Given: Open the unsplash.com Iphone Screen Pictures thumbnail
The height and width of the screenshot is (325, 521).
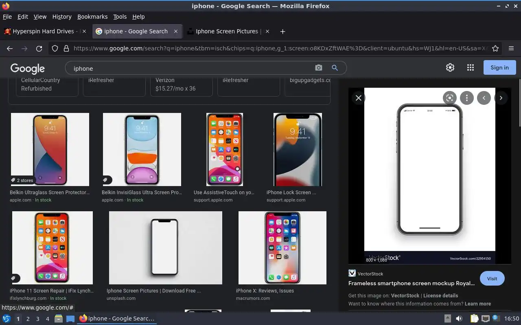Looking at the screenshot, I should pyautogui.click(x=166, y=248).
